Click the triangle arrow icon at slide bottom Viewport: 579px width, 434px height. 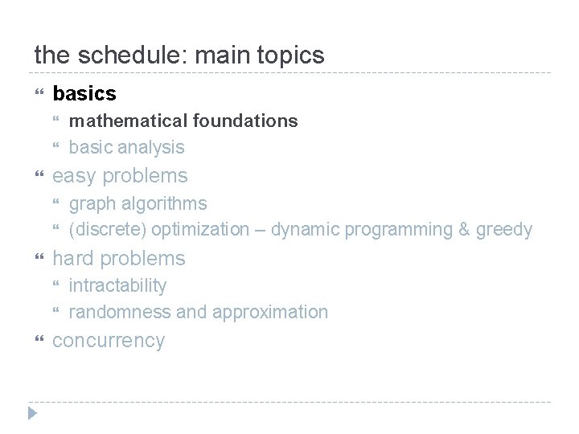pyautogui.click(x=32, y=413)
